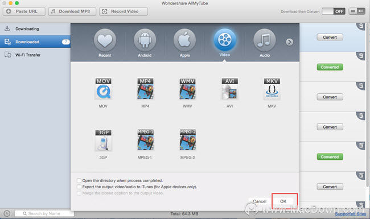Open the Downloaded section
Viewport: 370px width, 219px height.
(35, 42)
